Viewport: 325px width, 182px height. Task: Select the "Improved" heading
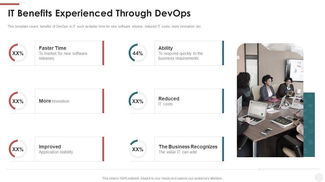(x=50, y=147)
